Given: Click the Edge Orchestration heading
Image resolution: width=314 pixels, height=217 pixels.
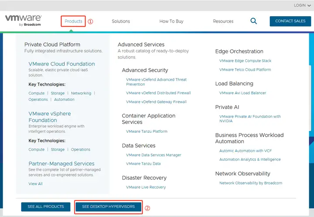Looking at the screenshot, I should 239,52.
